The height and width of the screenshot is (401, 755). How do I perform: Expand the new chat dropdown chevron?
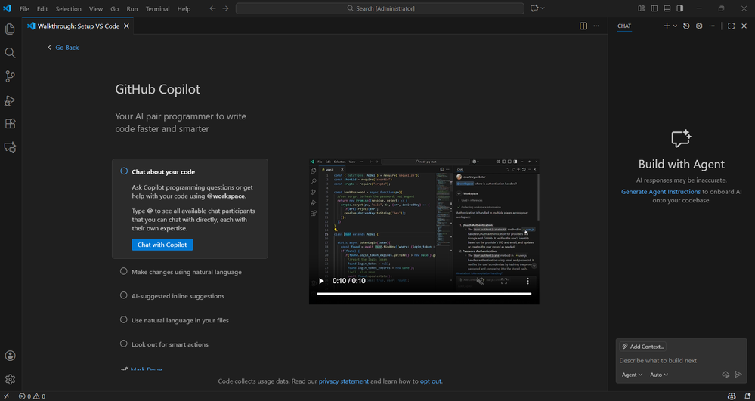click(x=675, y=26)
